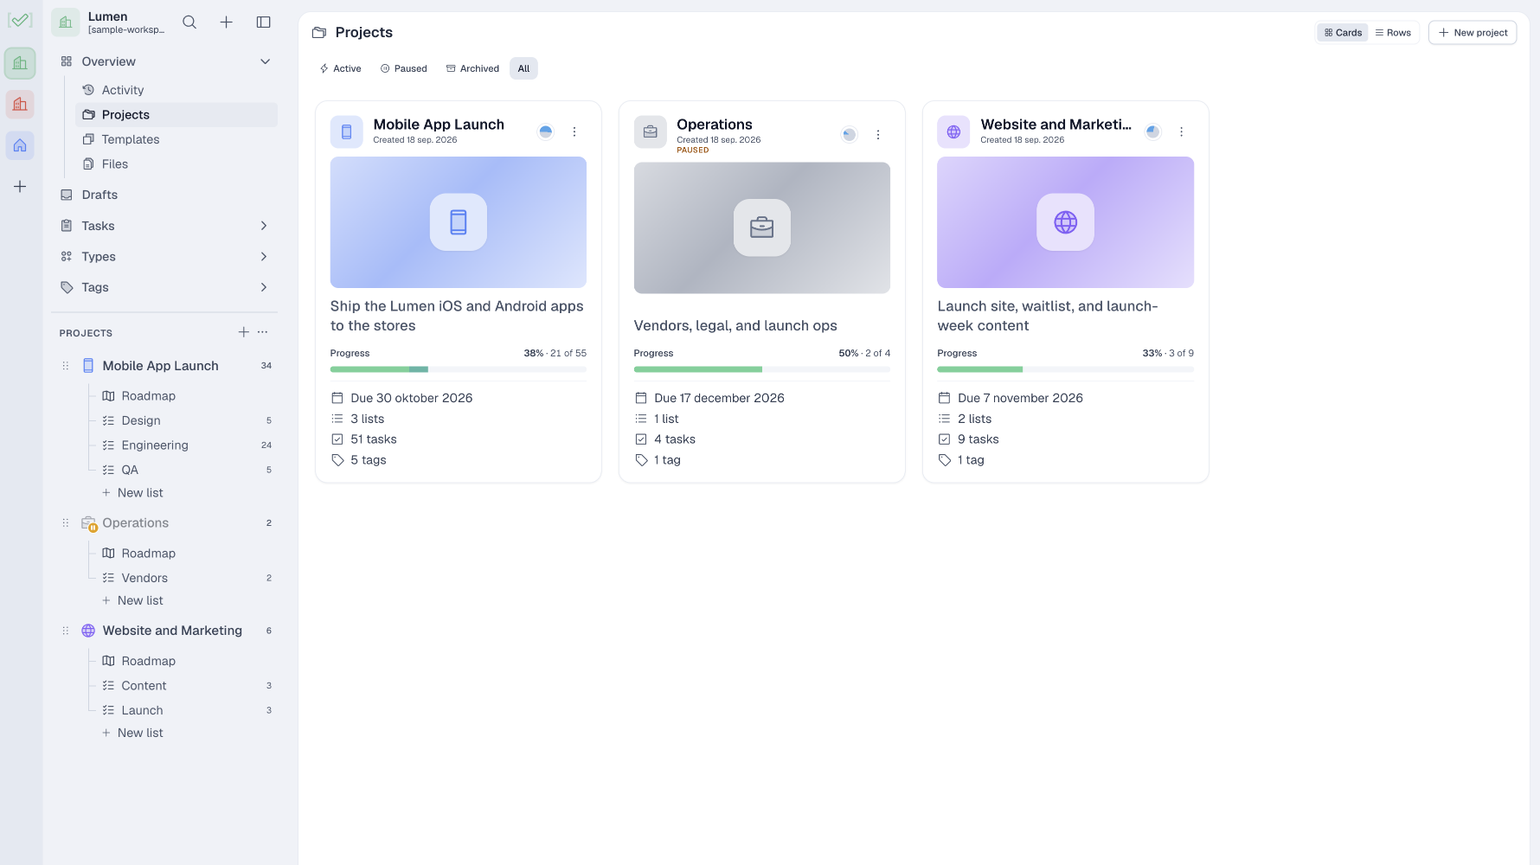Screen dimensions: 1540x865
Task: Add a project using PROJECTS plus icon
Action: click(244, 332)
